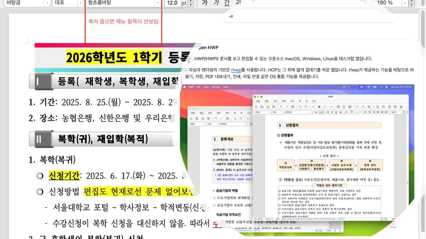Click the Paste icon in back HOP window
Screen dimensions: 426x239
tap(203, 118)
